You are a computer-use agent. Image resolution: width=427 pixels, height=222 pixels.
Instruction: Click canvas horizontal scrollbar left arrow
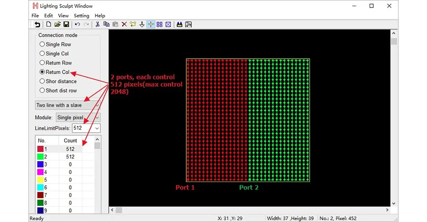pyautogui.click(x=112, y=210)
